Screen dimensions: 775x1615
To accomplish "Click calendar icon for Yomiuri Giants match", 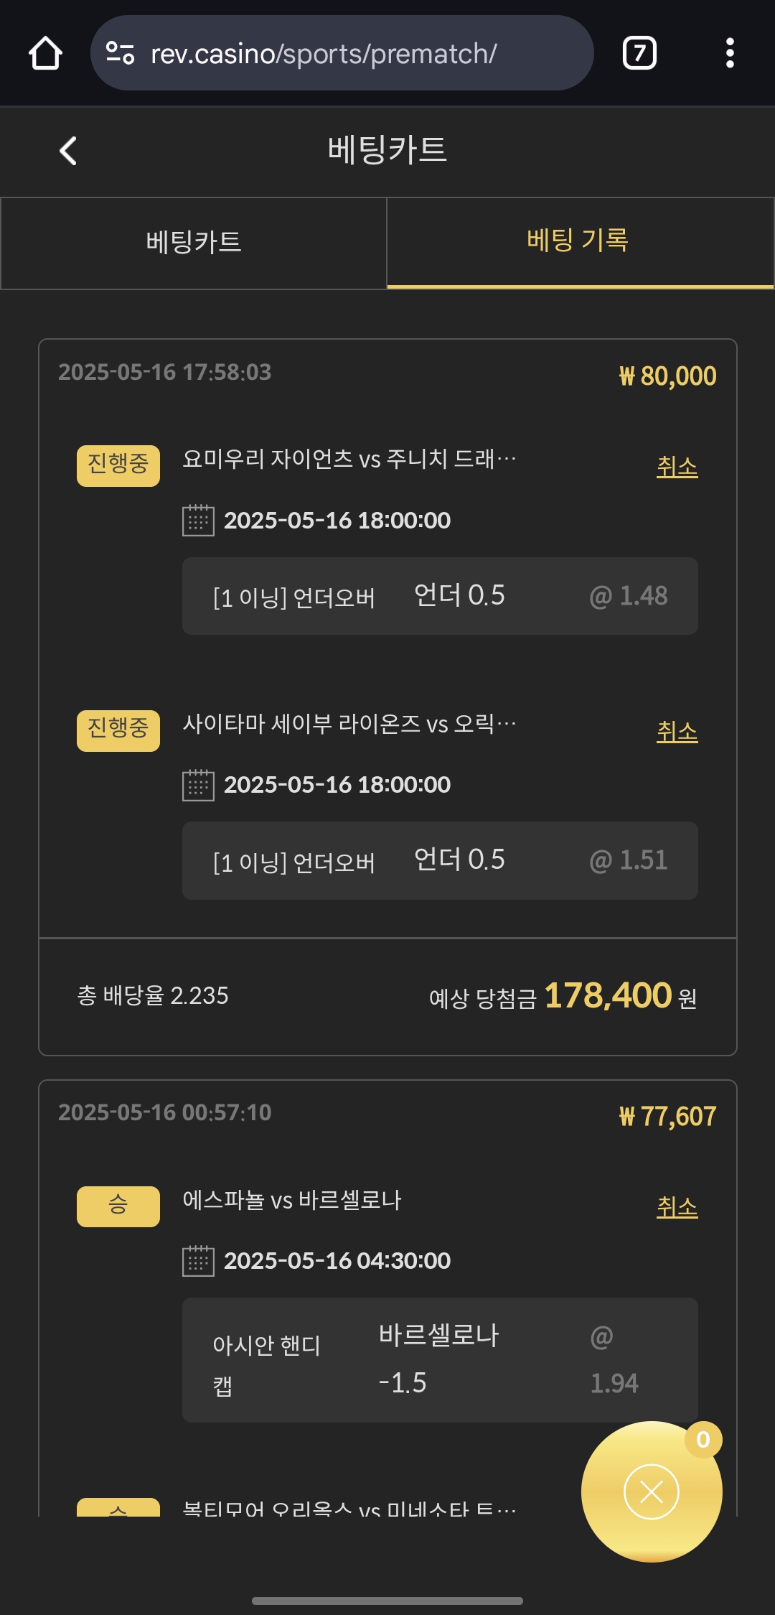I will tap(198, 520).
